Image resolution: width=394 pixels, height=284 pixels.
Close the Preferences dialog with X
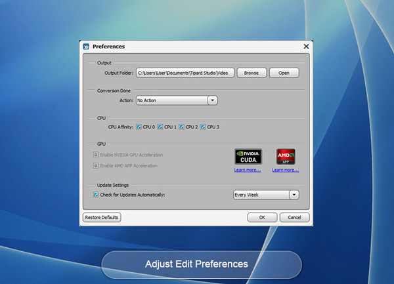pos(306,47)
